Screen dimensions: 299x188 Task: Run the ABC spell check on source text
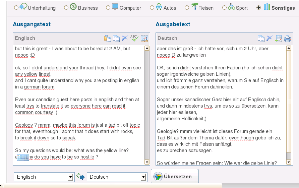coord(134,38)
